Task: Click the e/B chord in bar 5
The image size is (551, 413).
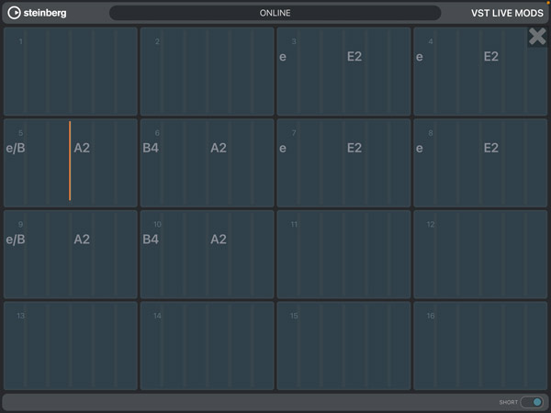Action: click(x=16, y=148)
